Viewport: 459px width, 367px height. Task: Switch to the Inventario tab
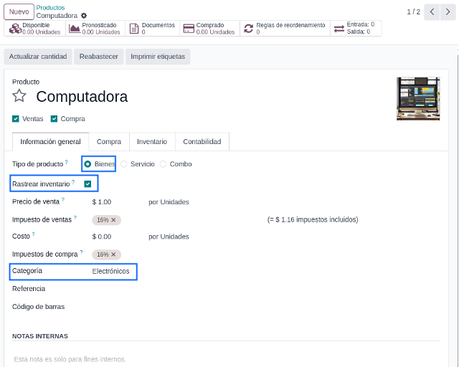click(x=152, y=142)
